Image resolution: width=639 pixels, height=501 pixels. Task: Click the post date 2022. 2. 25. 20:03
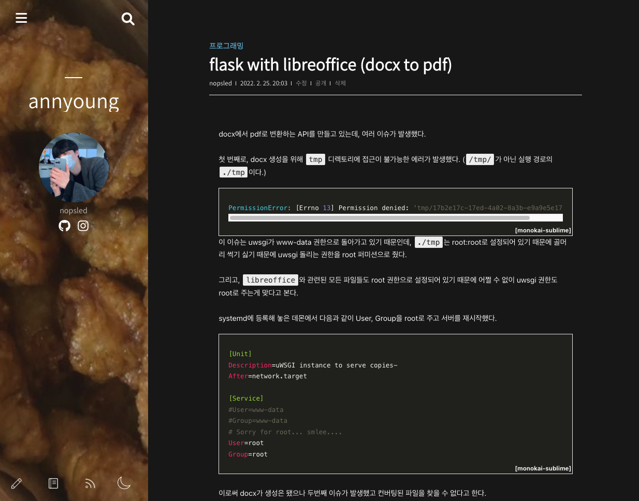pyautogui.click(x=264, y=83)
